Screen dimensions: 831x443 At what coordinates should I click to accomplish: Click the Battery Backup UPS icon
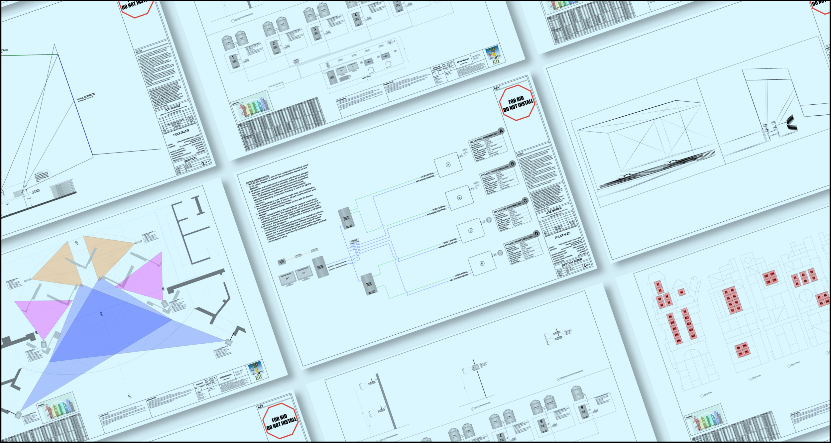282,262
